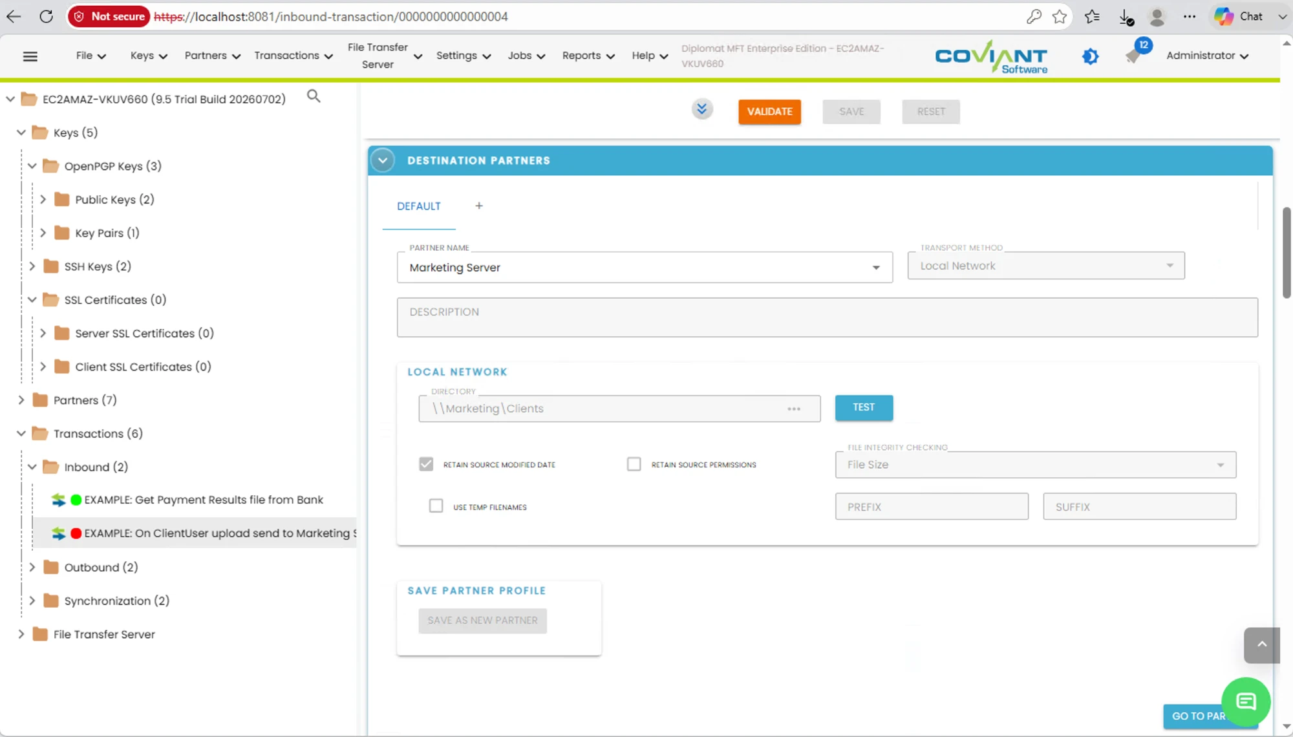Click the orange VALIDATE button
The height and width of the screenshot is (737, 1293).
point(769,112)
